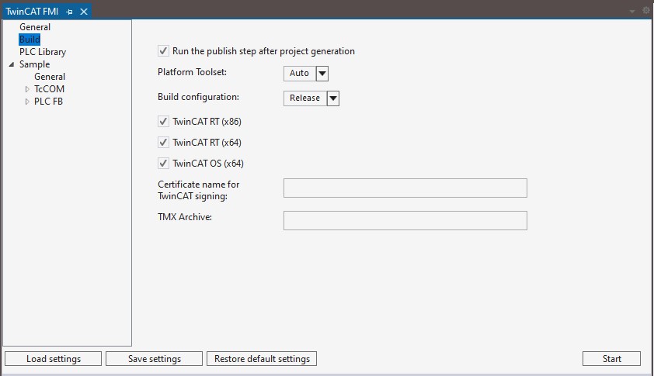Screen dimensions: 654x376
Task: Pin the TwinCAT FMI tab
Action: tap(69, 12)
